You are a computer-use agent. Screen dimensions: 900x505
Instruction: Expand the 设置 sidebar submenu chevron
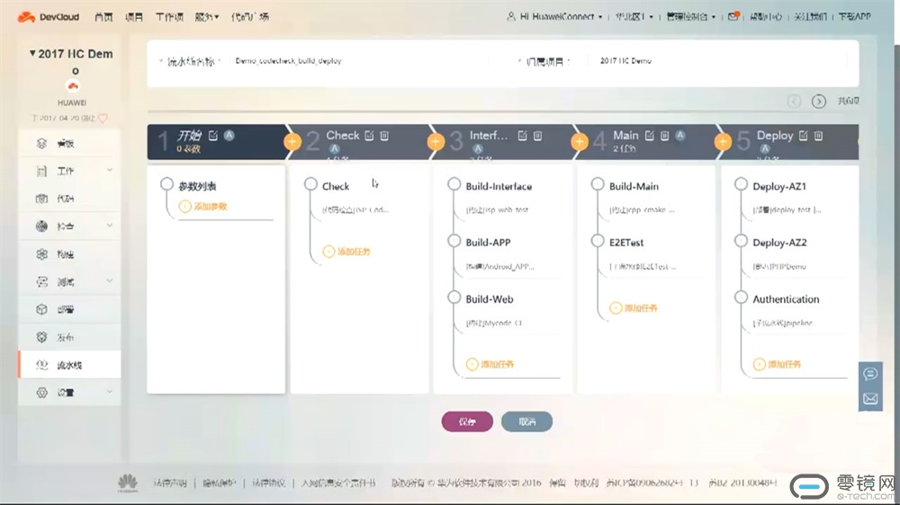coord(110,393)
